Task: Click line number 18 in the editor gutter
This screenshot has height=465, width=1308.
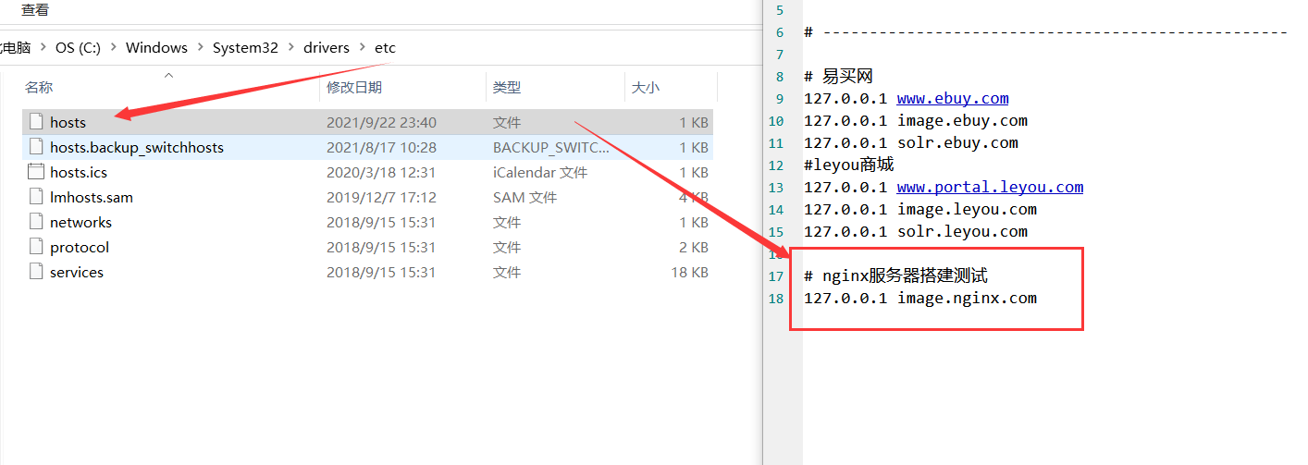Action: point(776,298)
